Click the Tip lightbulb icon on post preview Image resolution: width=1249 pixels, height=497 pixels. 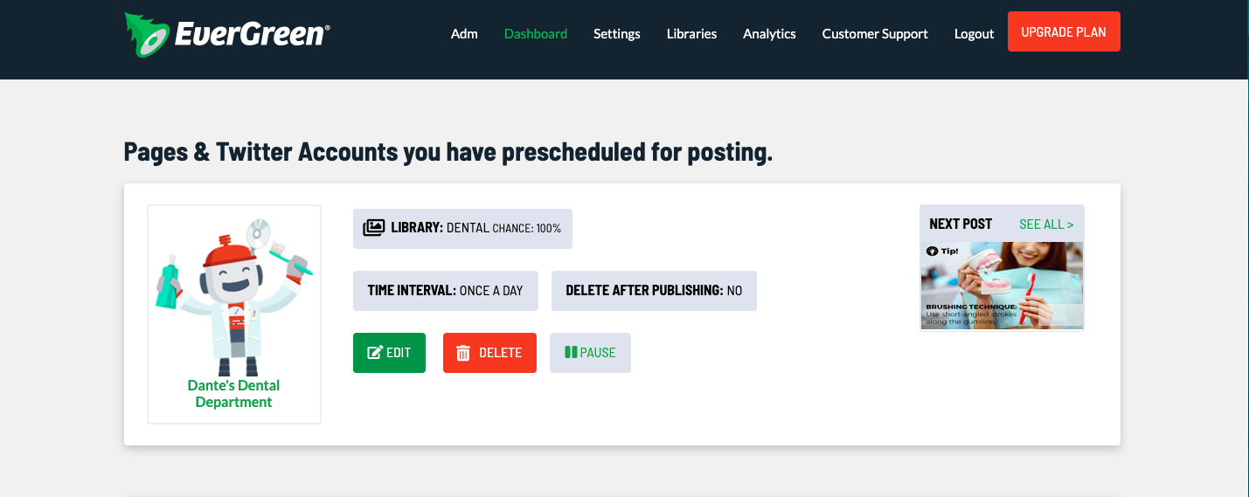pos(933,252)
